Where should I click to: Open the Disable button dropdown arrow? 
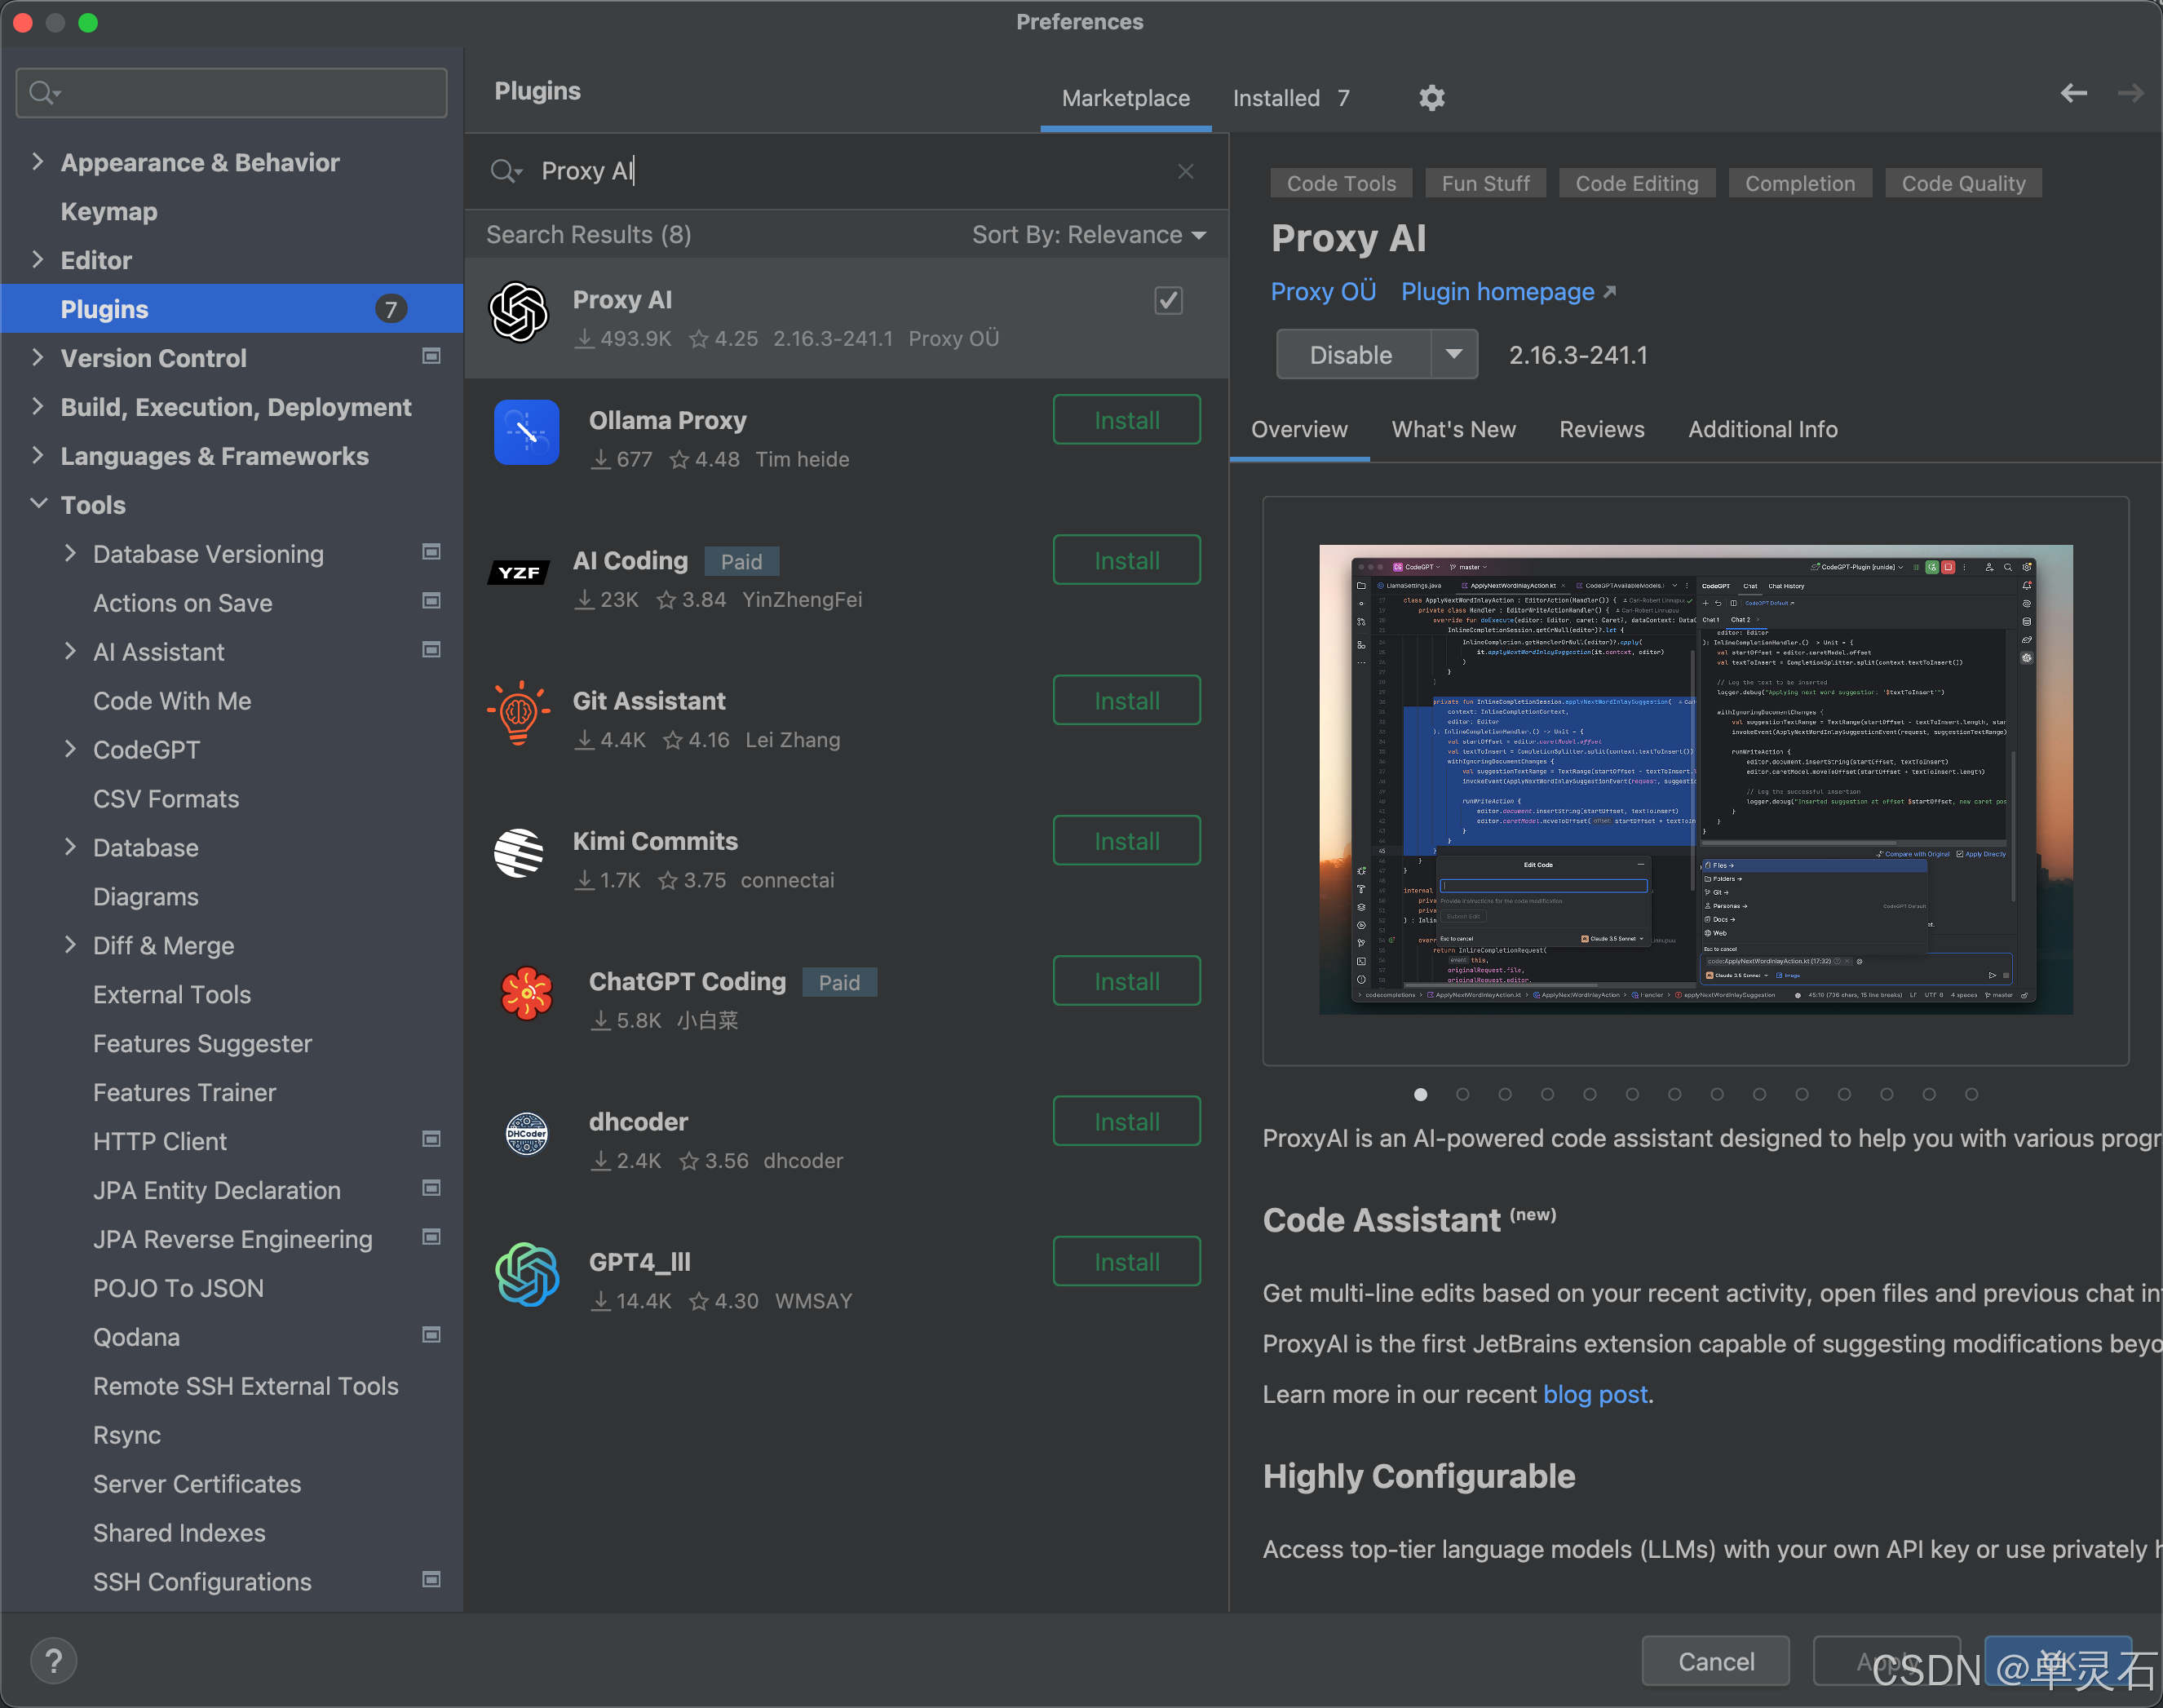coord(1454,354)
